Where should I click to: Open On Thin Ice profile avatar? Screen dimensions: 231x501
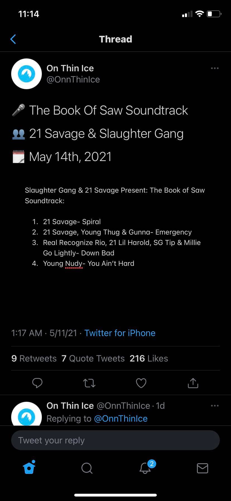(x=27, y=74)
